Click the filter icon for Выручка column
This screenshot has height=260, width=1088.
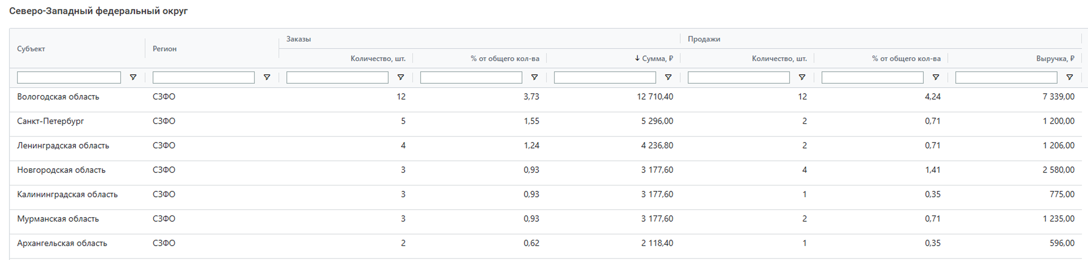point(1069,77)
